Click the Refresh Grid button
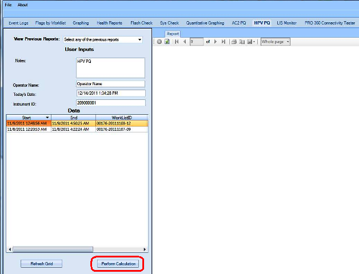This screenshot has width=359, height=274. 41,264
